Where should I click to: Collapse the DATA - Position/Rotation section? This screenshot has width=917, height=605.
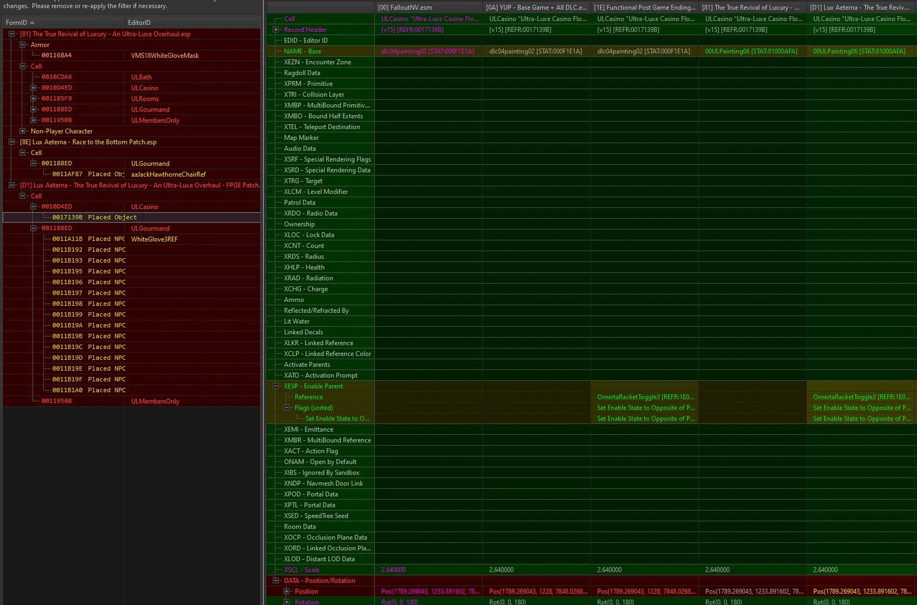(275, 581)
